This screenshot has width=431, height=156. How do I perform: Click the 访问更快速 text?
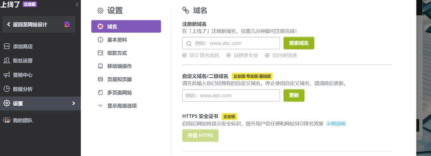point(284,55)
